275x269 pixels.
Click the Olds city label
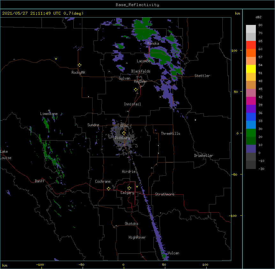124,126
